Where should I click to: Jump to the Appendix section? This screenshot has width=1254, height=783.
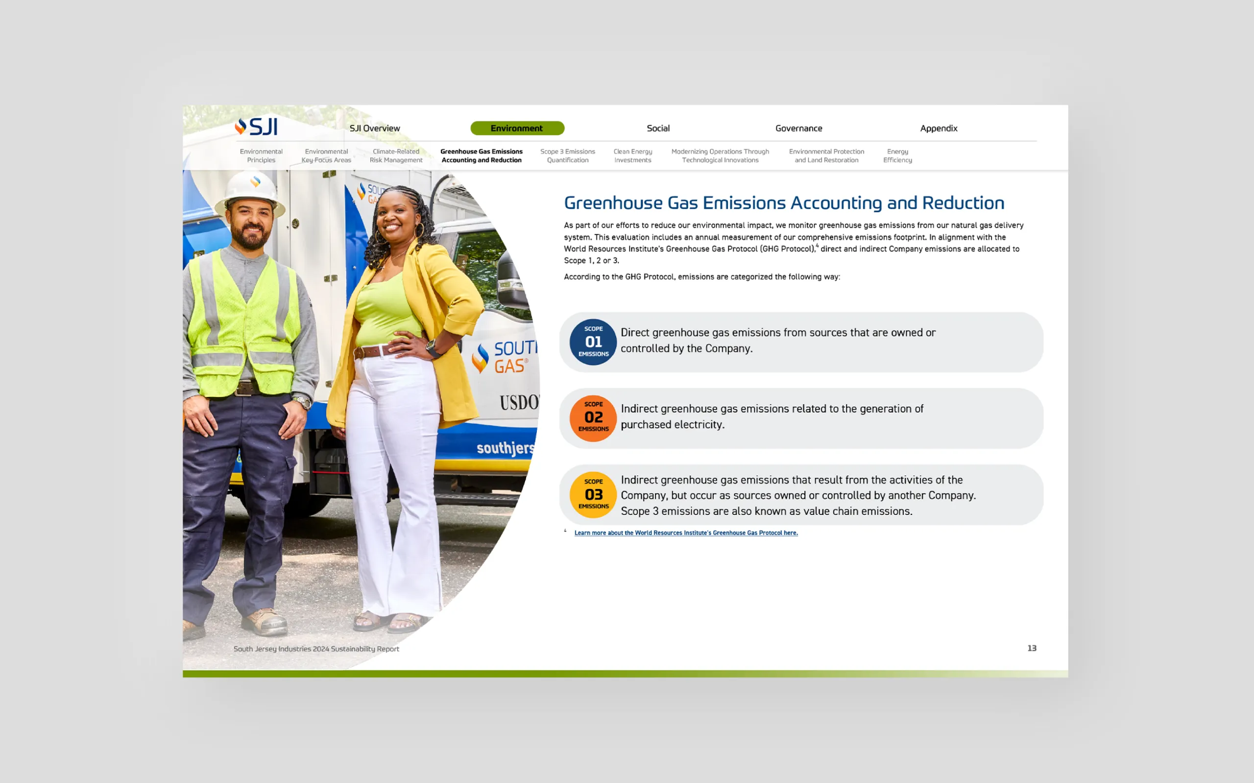pos(938,128)
